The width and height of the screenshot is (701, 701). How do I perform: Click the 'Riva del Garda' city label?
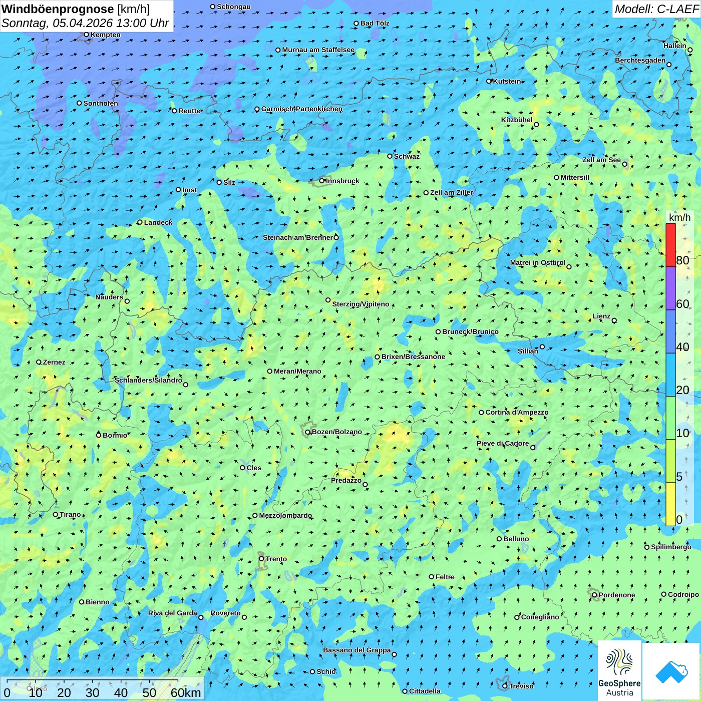(173, 613)
